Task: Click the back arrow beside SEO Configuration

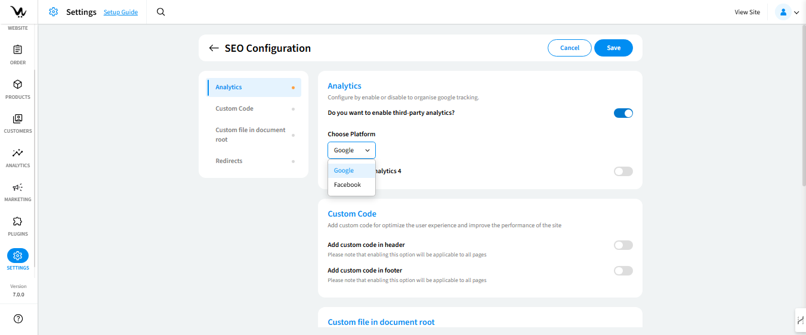Action: point(214,48)
